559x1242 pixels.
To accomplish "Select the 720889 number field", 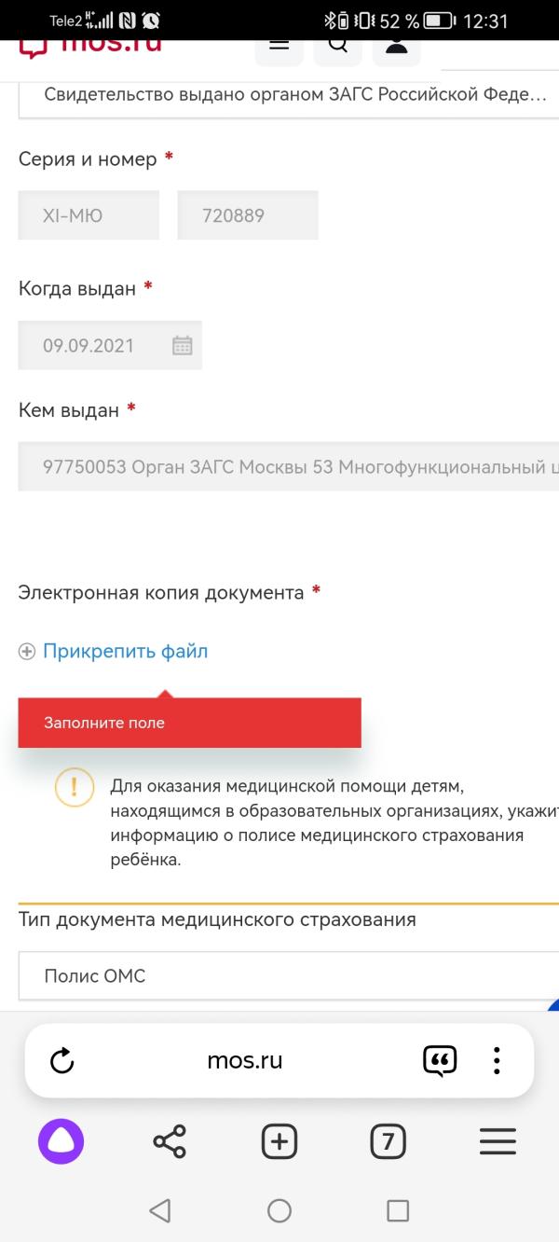I will pyautogui.click(x=248, y=215).
